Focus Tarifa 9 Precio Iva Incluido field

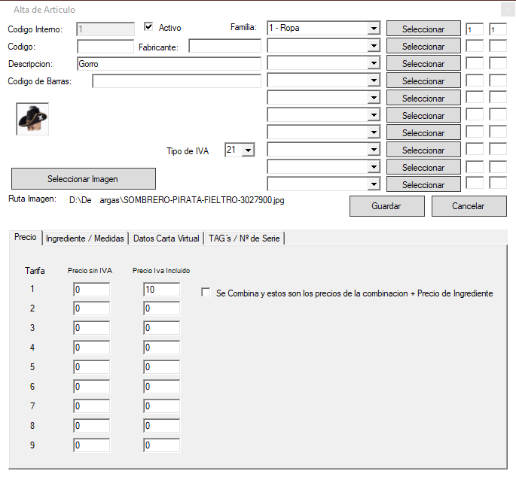tap(161, 445)
